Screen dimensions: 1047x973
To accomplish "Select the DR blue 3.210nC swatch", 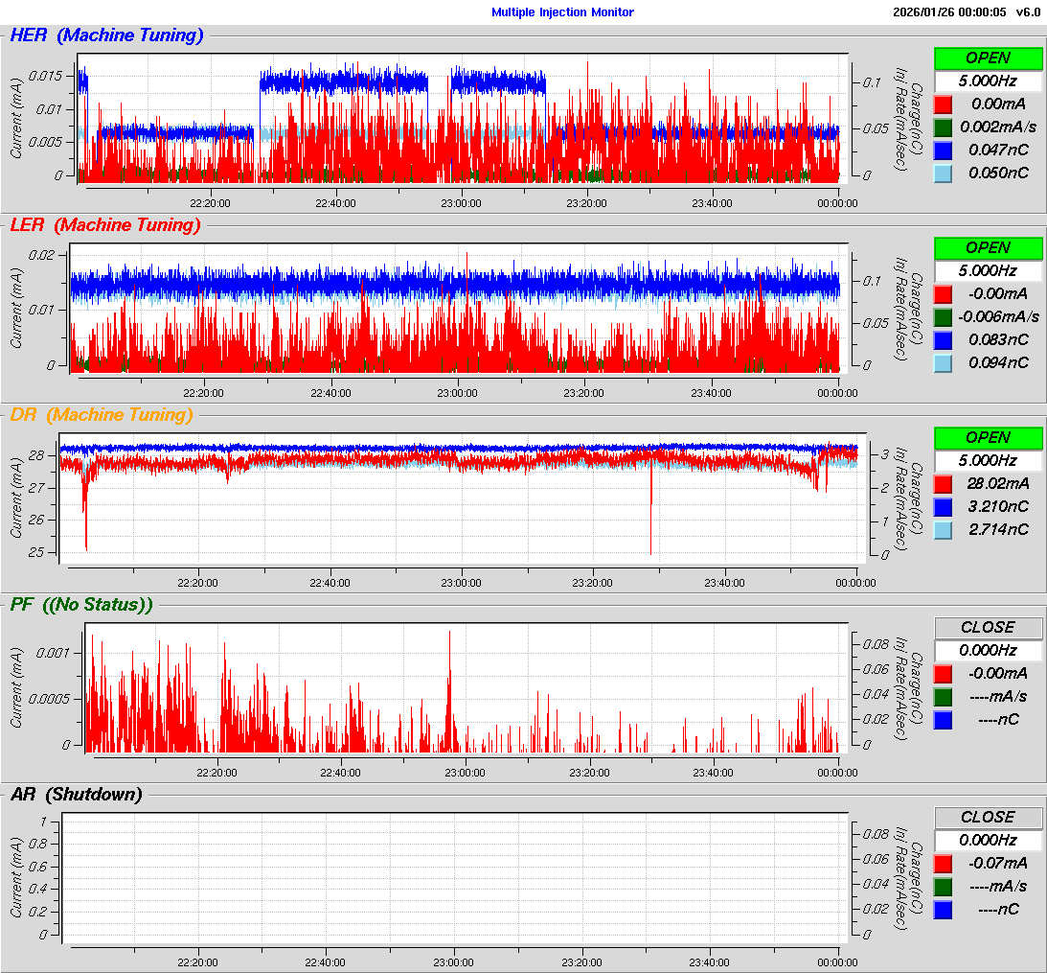I will coord(944,506).
